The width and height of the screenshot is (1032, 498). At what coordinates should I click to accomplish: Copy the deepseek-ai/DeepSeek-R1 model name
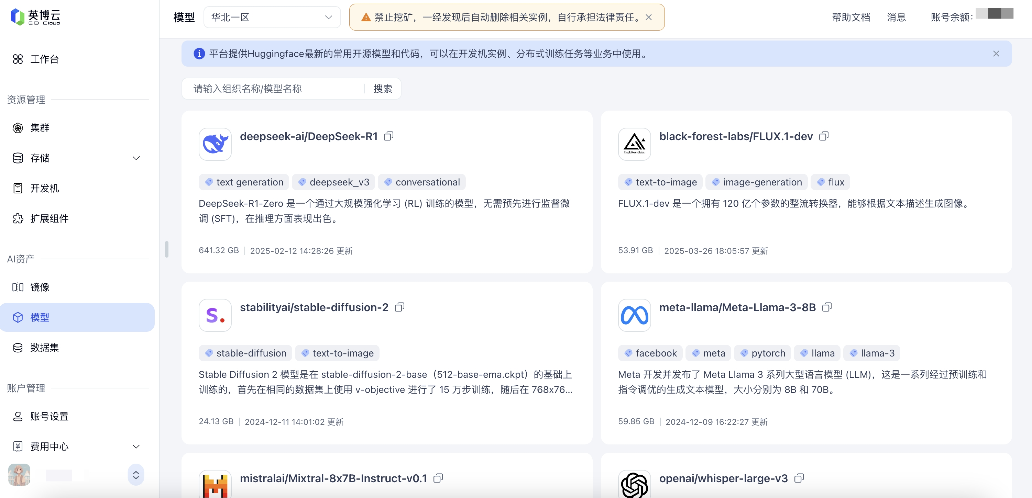pos(388,136)
